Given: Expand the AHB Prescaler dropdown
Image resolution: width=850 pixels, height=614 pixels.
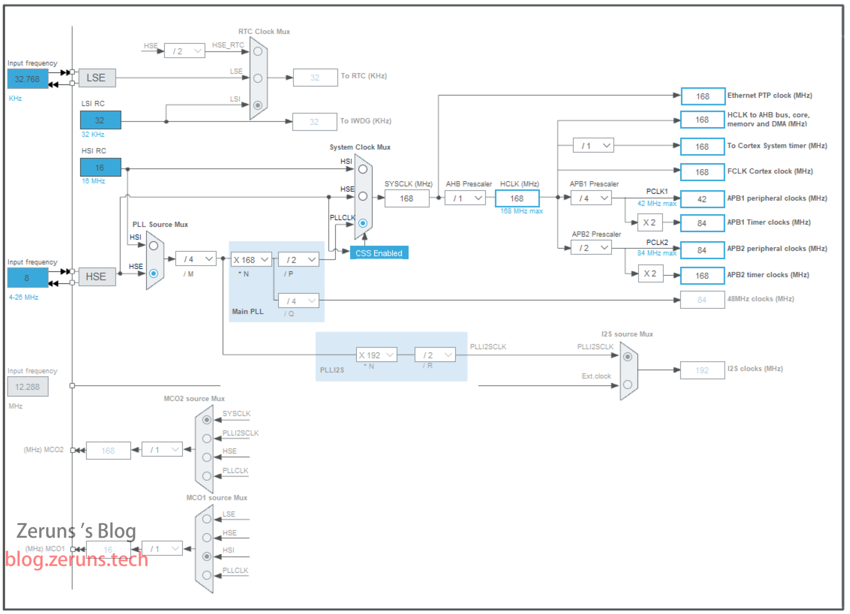Looking at the screenshot, I should [465, 198].
